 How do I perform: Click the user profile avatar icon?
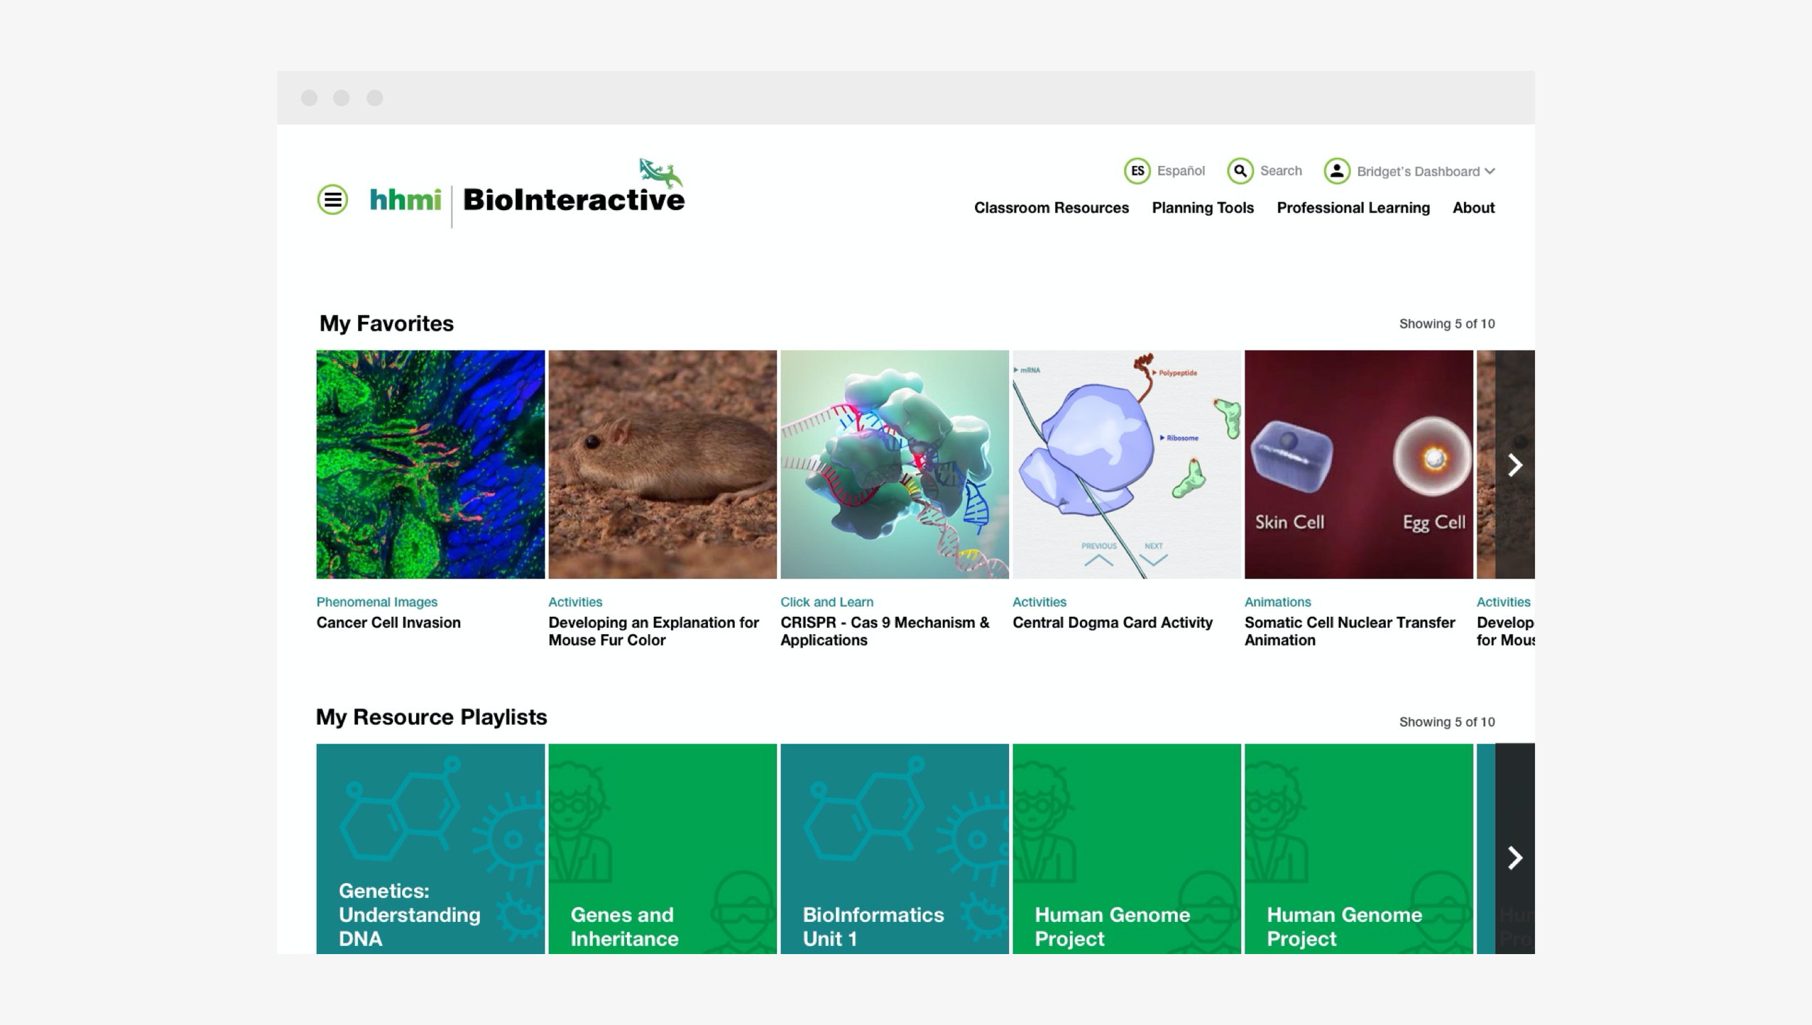pos(1337,171)
